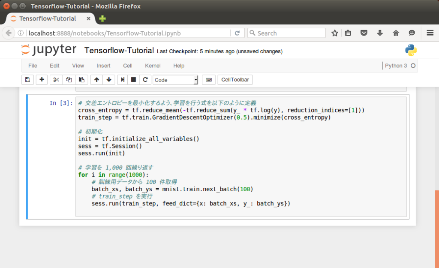
Task: Interrupt the kernel using stop icon
Action: [x=133, y=79]
